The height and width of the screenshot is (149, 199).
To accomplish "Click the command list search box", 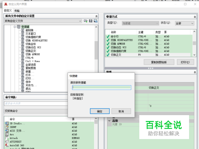I will tap(36, 104).
